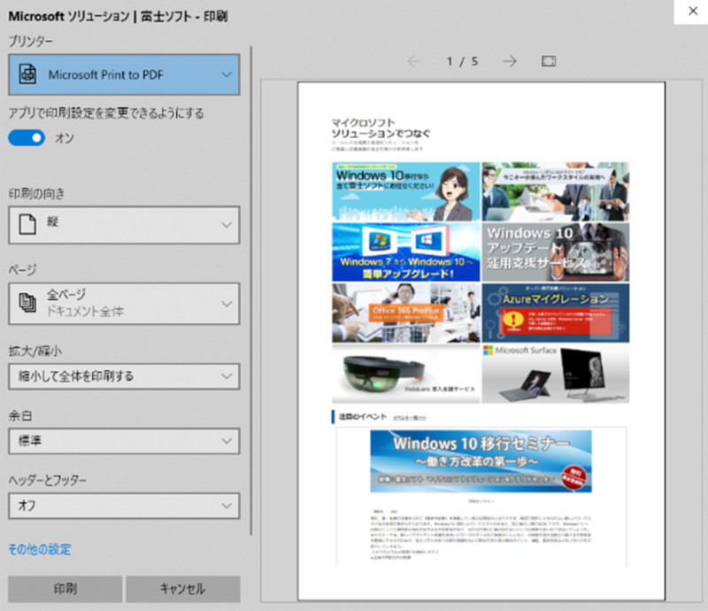The image size is (708, 611).
Task: Open the 余白 dropdown showing 標準
Action: click(x=124, y=441)
